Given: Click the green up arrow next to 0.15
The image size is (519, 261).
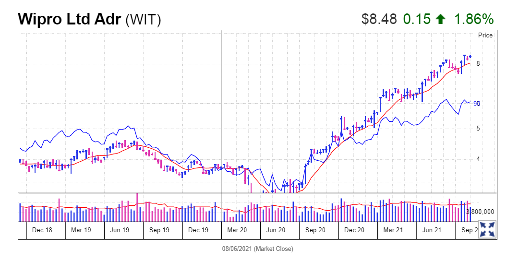Looking at the screenshot, I should pyautogui.click(x=441, y=19).
